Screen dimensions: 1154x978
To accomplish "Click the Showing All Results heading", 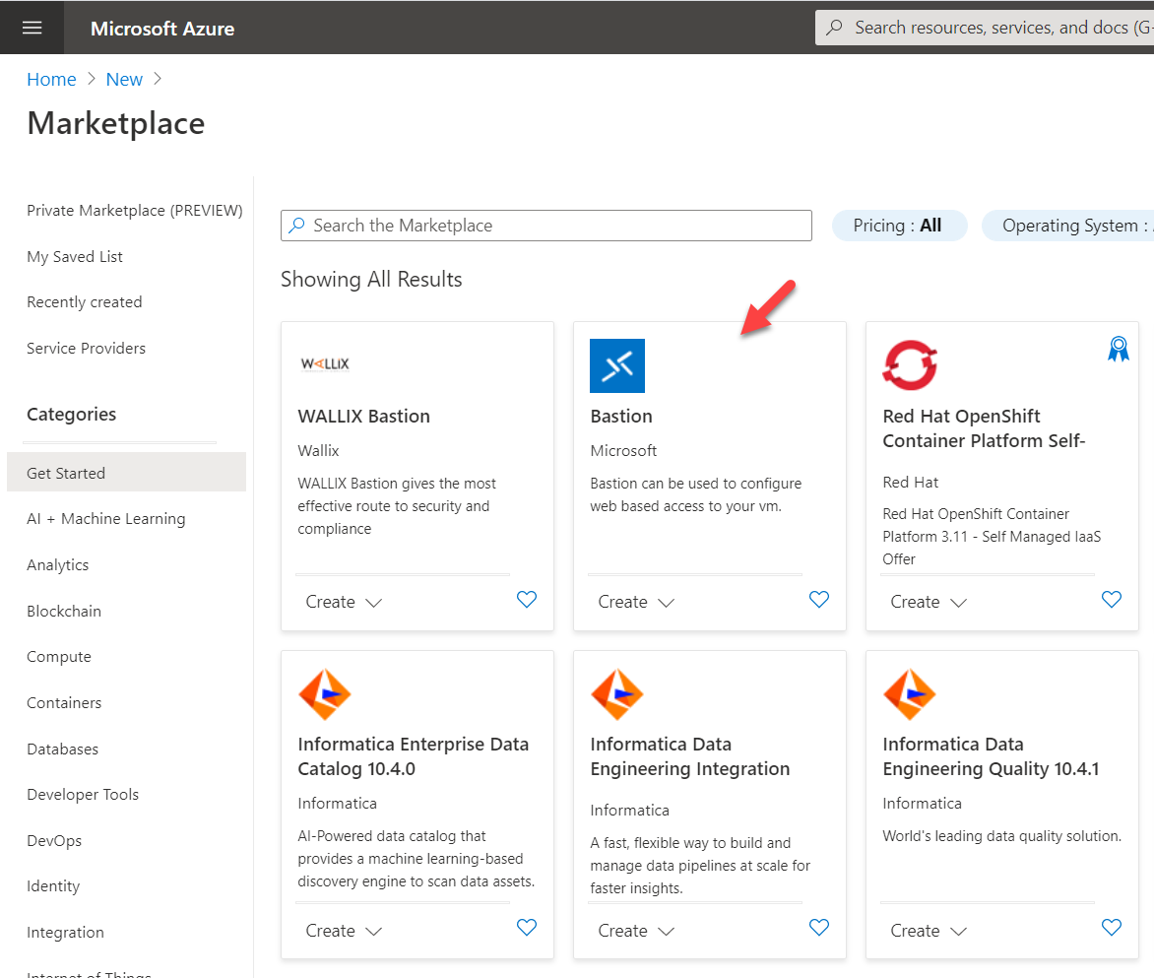I will 371,280.
